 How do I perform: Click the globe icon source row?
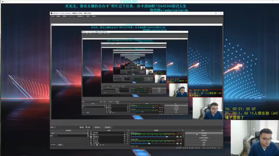coord(91,143)
